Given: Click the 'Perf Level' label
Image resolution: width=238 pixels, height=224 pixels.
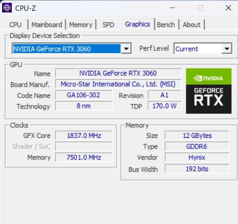Looking at the screenshot, I should point(154,48).
